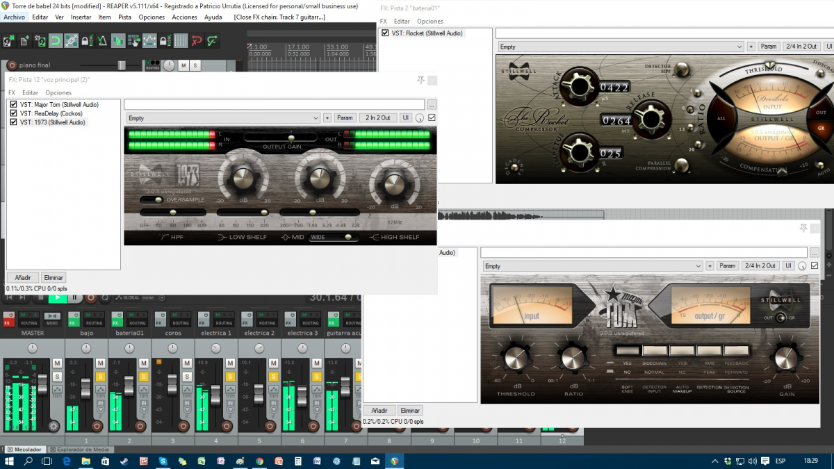The image size is (834, 469).
Task: Open the 1973 preset dropdown showing Empty
Action: click(x=222, y=118)
